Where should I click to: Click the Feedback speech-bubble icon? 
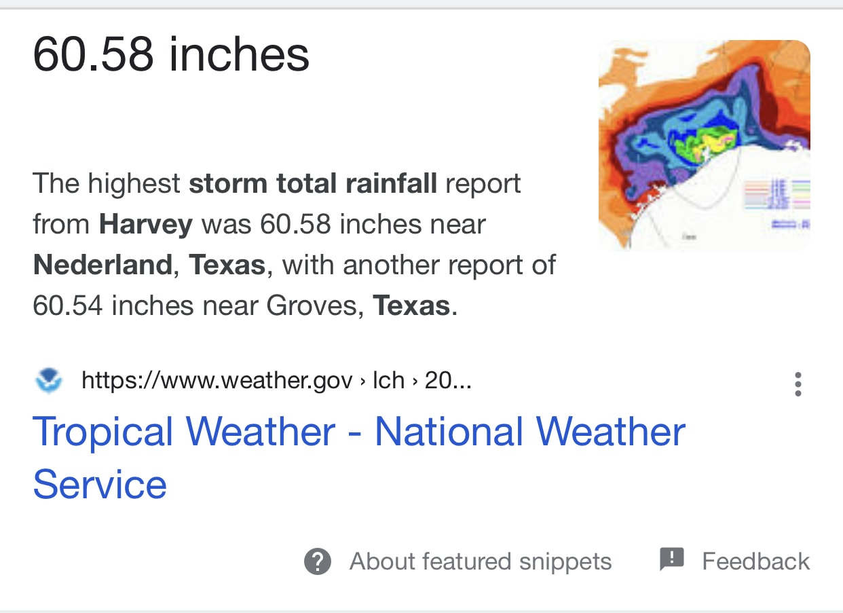click(671, 561)
